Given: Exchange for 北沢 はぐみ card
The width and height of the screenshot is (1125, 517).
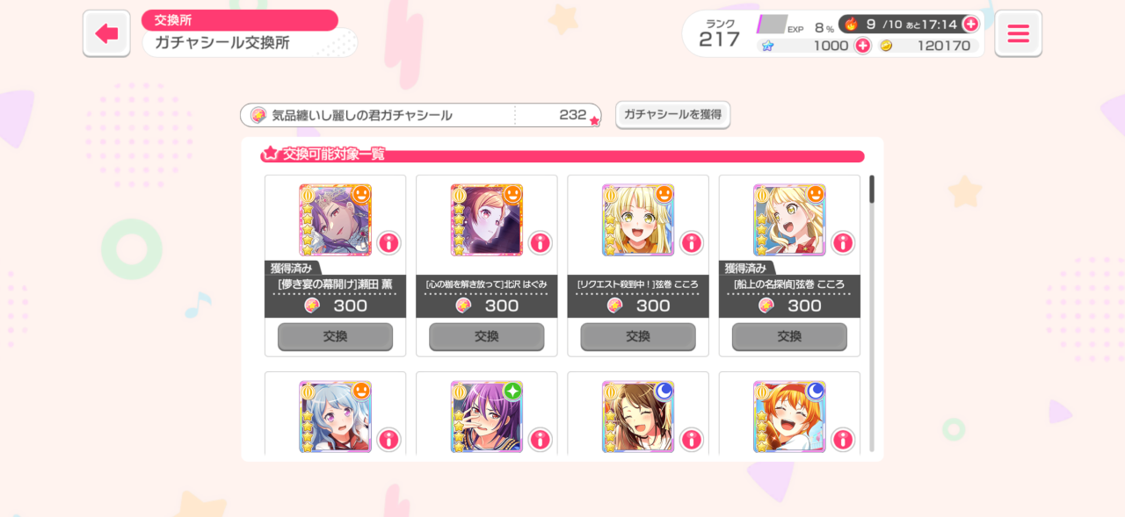Looking at the screenshot, I should pos(486,336).
